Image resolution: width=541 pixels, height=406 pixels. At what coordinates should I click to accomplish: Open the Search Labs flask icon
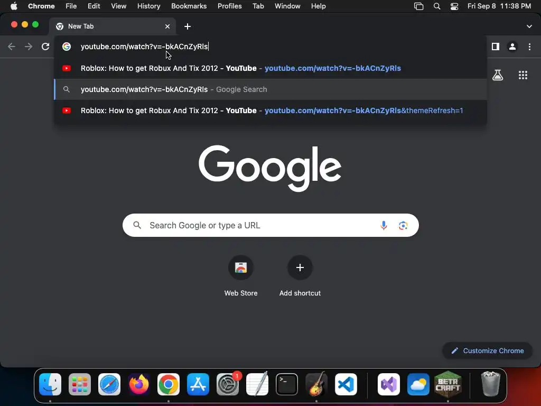[498, 75]
